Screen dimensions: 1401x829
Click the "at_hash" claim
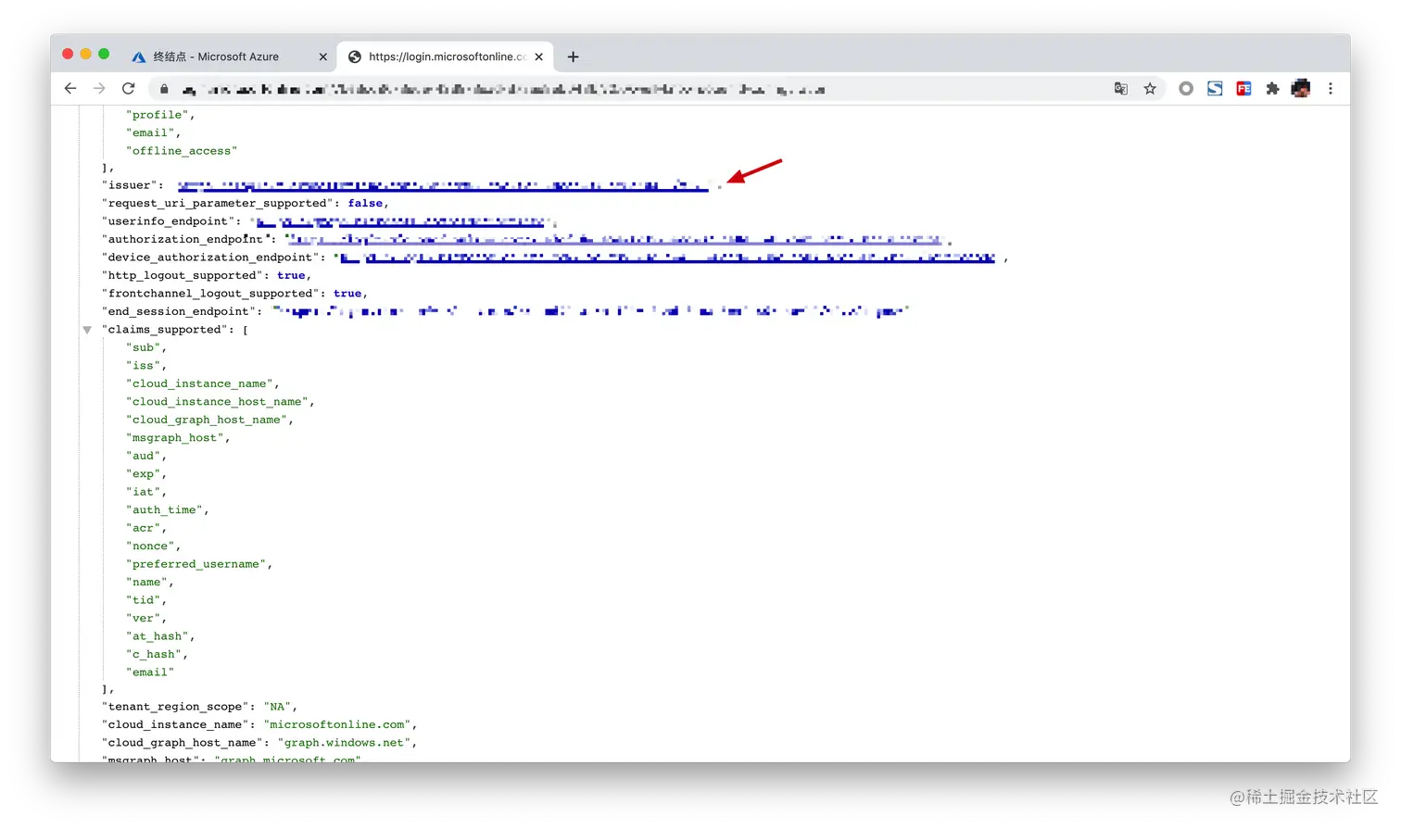pyautogui.click(x=158, y=636)
